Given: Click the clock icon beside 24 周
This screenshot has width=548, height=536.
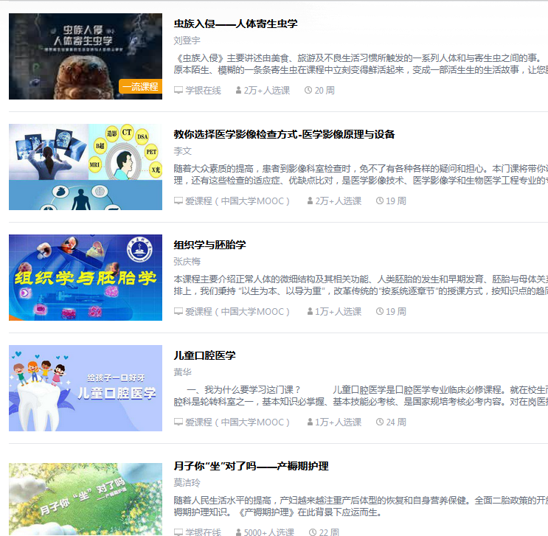Looking at the screenshot, I should 380,422.
